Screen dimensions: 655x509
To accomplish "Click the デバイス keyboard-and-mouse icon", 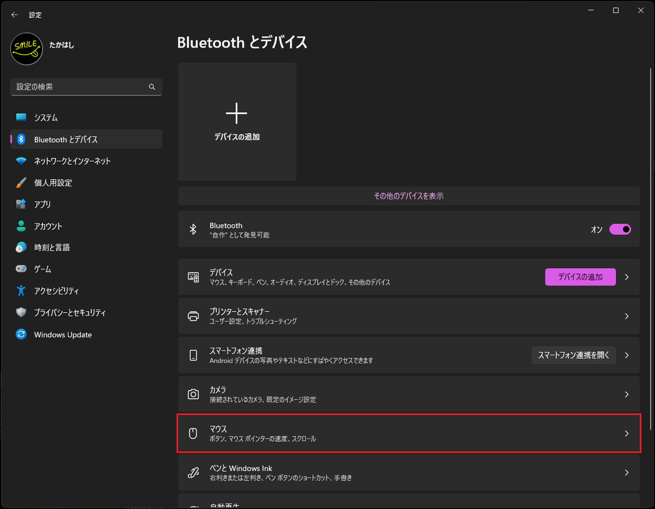I will click(x=193, y=277).
